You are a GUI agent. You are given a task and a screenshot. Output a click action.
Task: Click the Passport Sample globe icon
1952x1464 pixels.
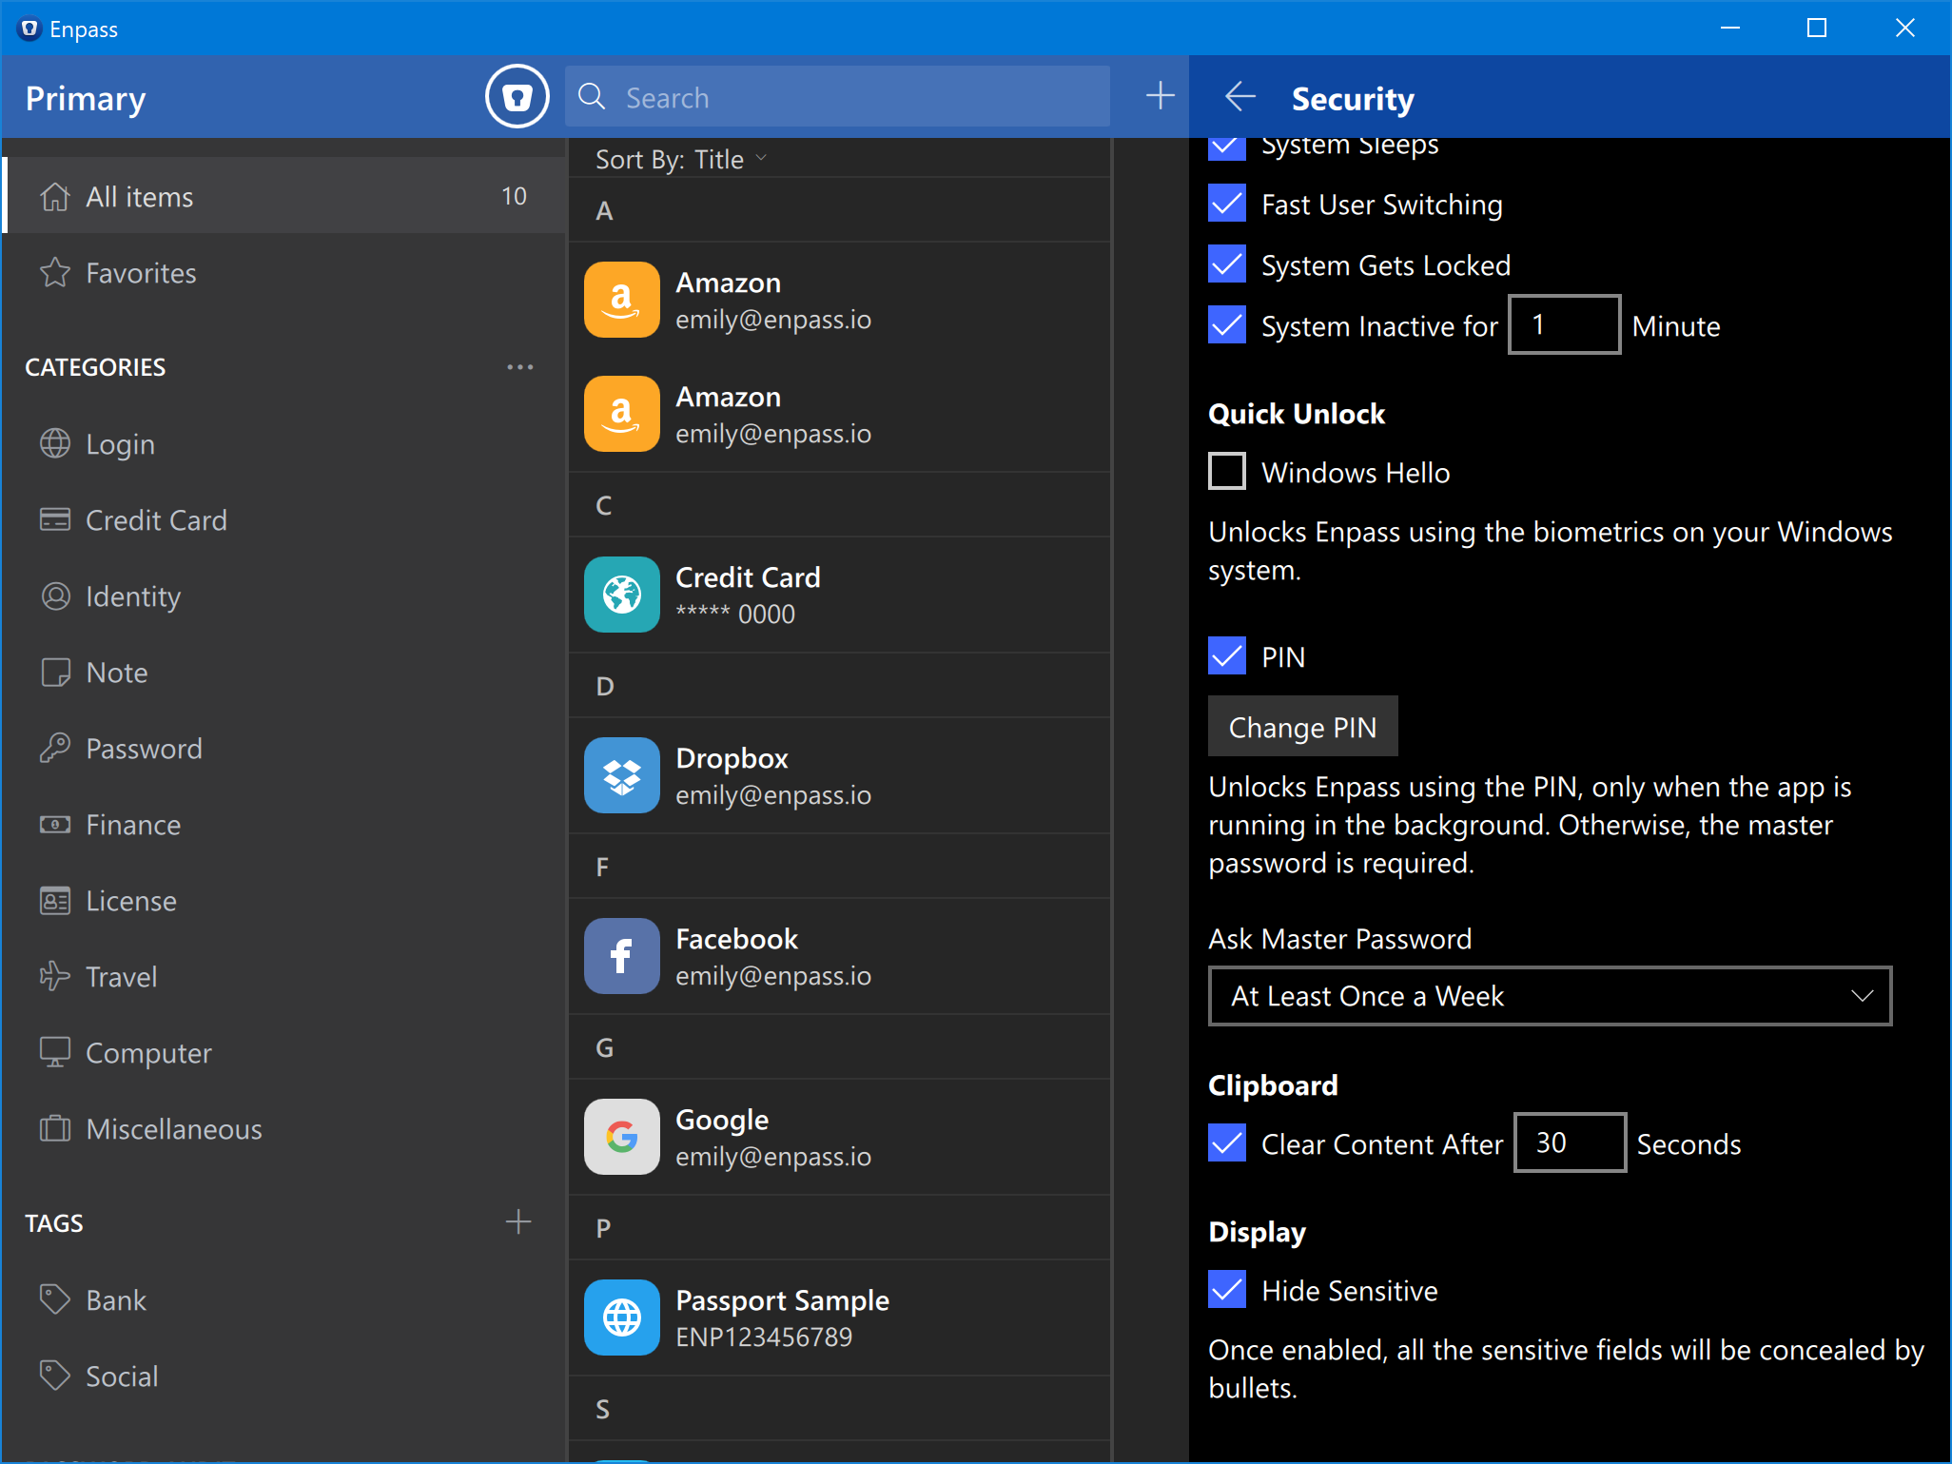click(621, 1318)
